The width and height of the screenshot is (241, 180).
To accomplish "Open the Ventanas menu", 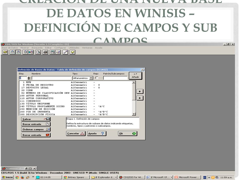I will pos(87,48).
